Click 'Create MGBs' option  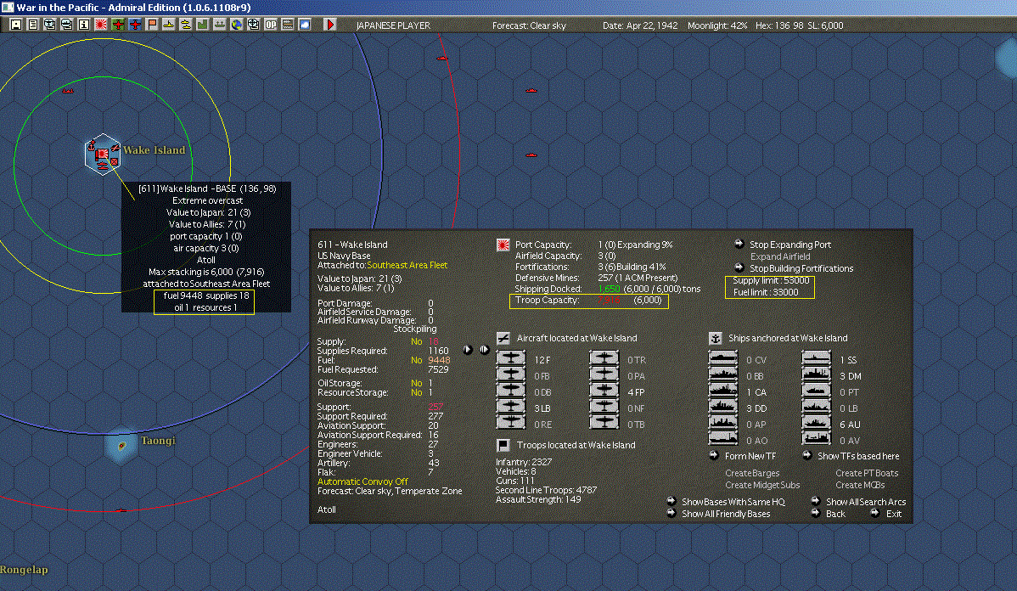[x=859, y=485]
